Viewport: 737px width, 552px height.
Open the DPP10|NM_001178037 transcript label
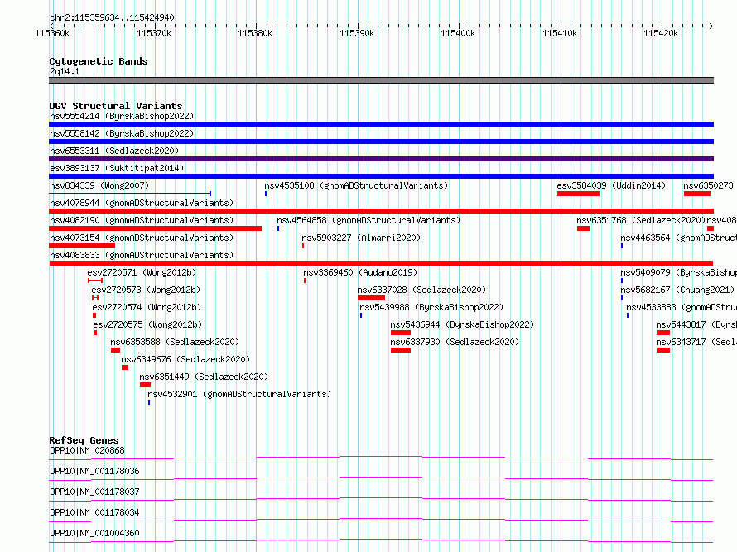pos(95,492)
